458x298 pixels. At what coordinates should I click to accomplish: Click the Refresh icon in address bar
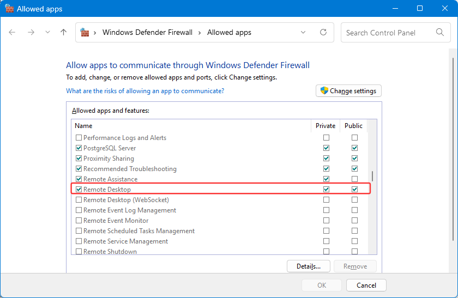[x=323, y=33]
